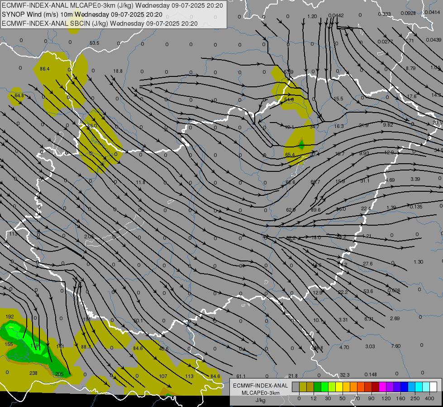
Task: Click the map value 8.79
Action: (x=411, y=68)
